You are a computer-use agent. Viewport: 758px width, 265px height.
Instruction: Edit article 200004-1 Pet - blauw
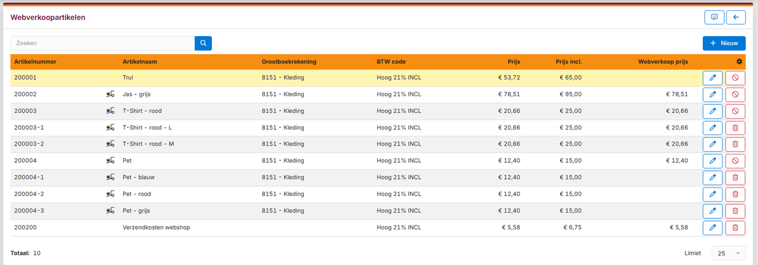(x=712, y=178)
